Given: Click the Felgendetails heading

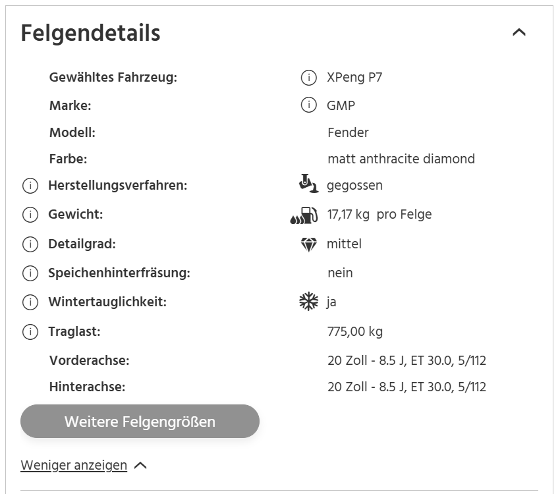Looking at the screenshot, I should coord(91,33).
